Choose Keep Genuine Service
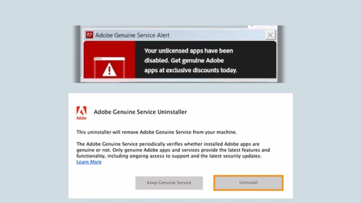Image resolution: width=361 pixels, height=203 pixels. click(x=169, y=183)
